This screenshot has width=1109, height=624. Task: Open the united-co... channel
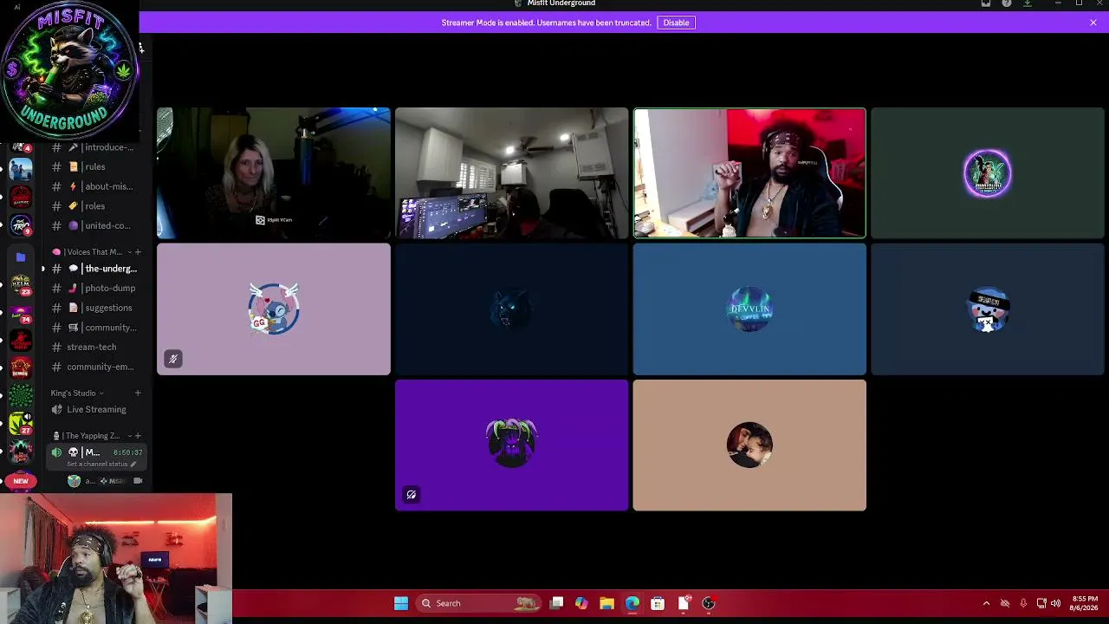click(94, 225)
